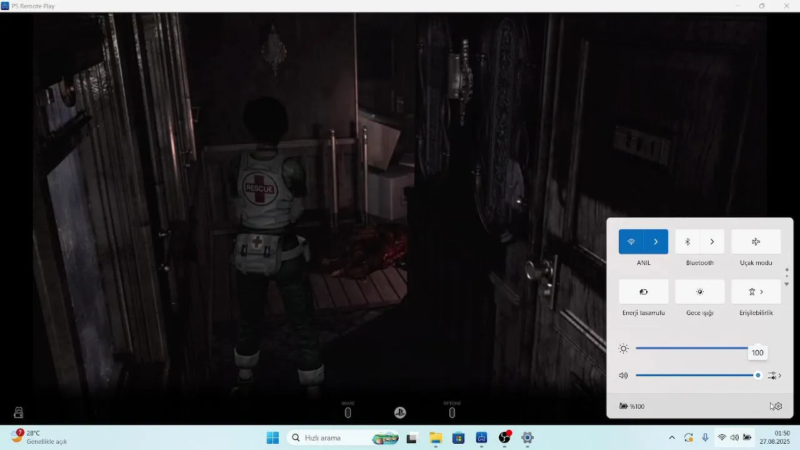800x450 pixels.
Task: Turn on Enerji tasarrufu battery saver
Action: [643, 292]
